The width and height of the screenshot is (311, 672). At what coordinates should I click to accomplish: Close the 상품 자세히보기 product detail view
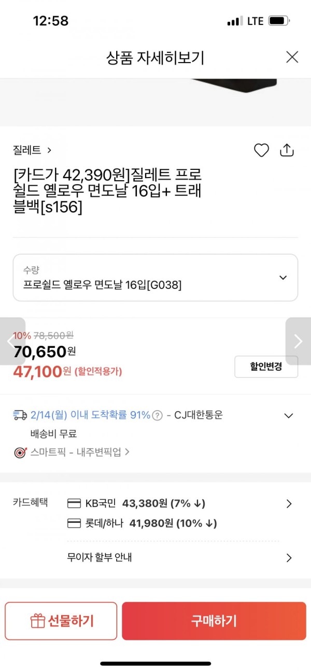292,57
